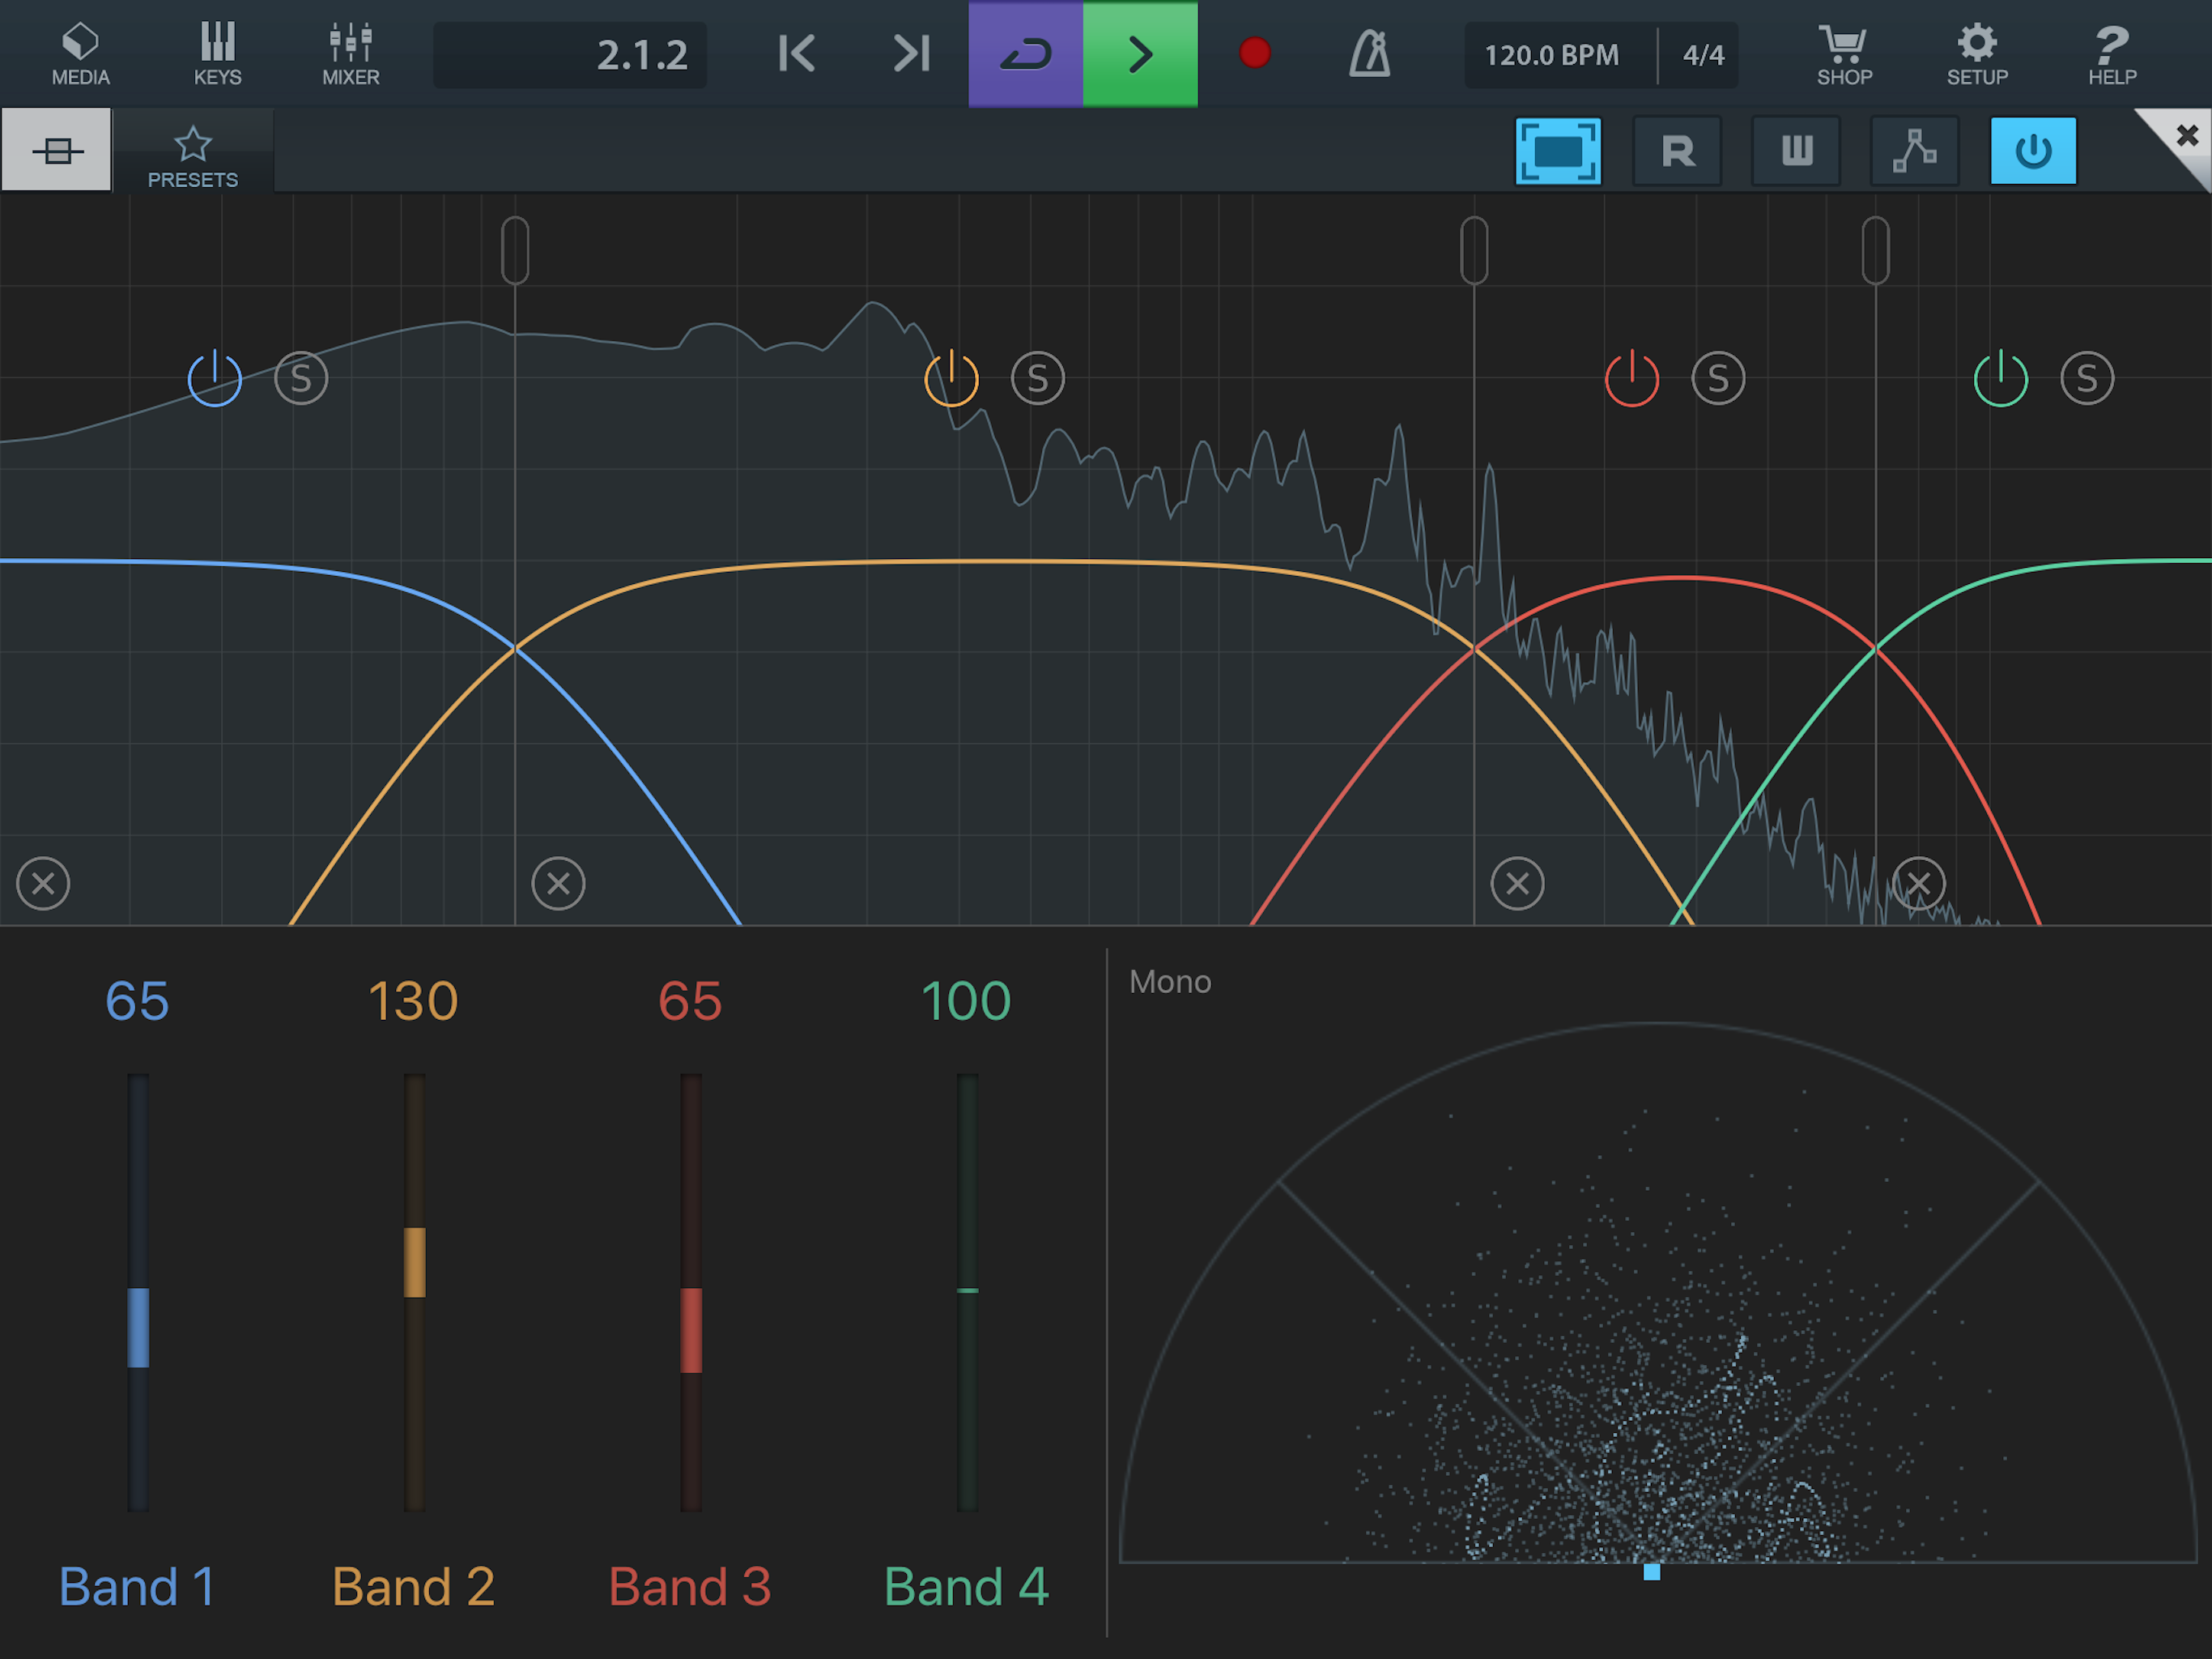Toggle the blue Band 1 power button

click(215, 378)
